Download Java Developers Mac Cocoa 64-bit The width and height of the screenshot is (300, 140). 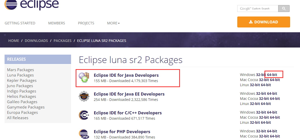[x=275, y=80]
